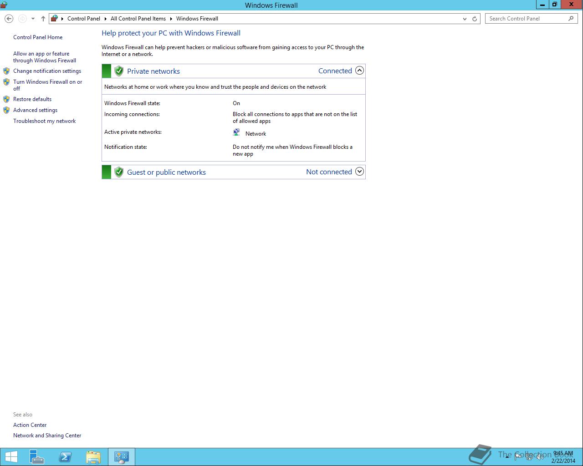Viewport: 583px width, 466px height.
Task: Expand the arrow after Control Panel breadcrumb
Action: click(105, 19)
